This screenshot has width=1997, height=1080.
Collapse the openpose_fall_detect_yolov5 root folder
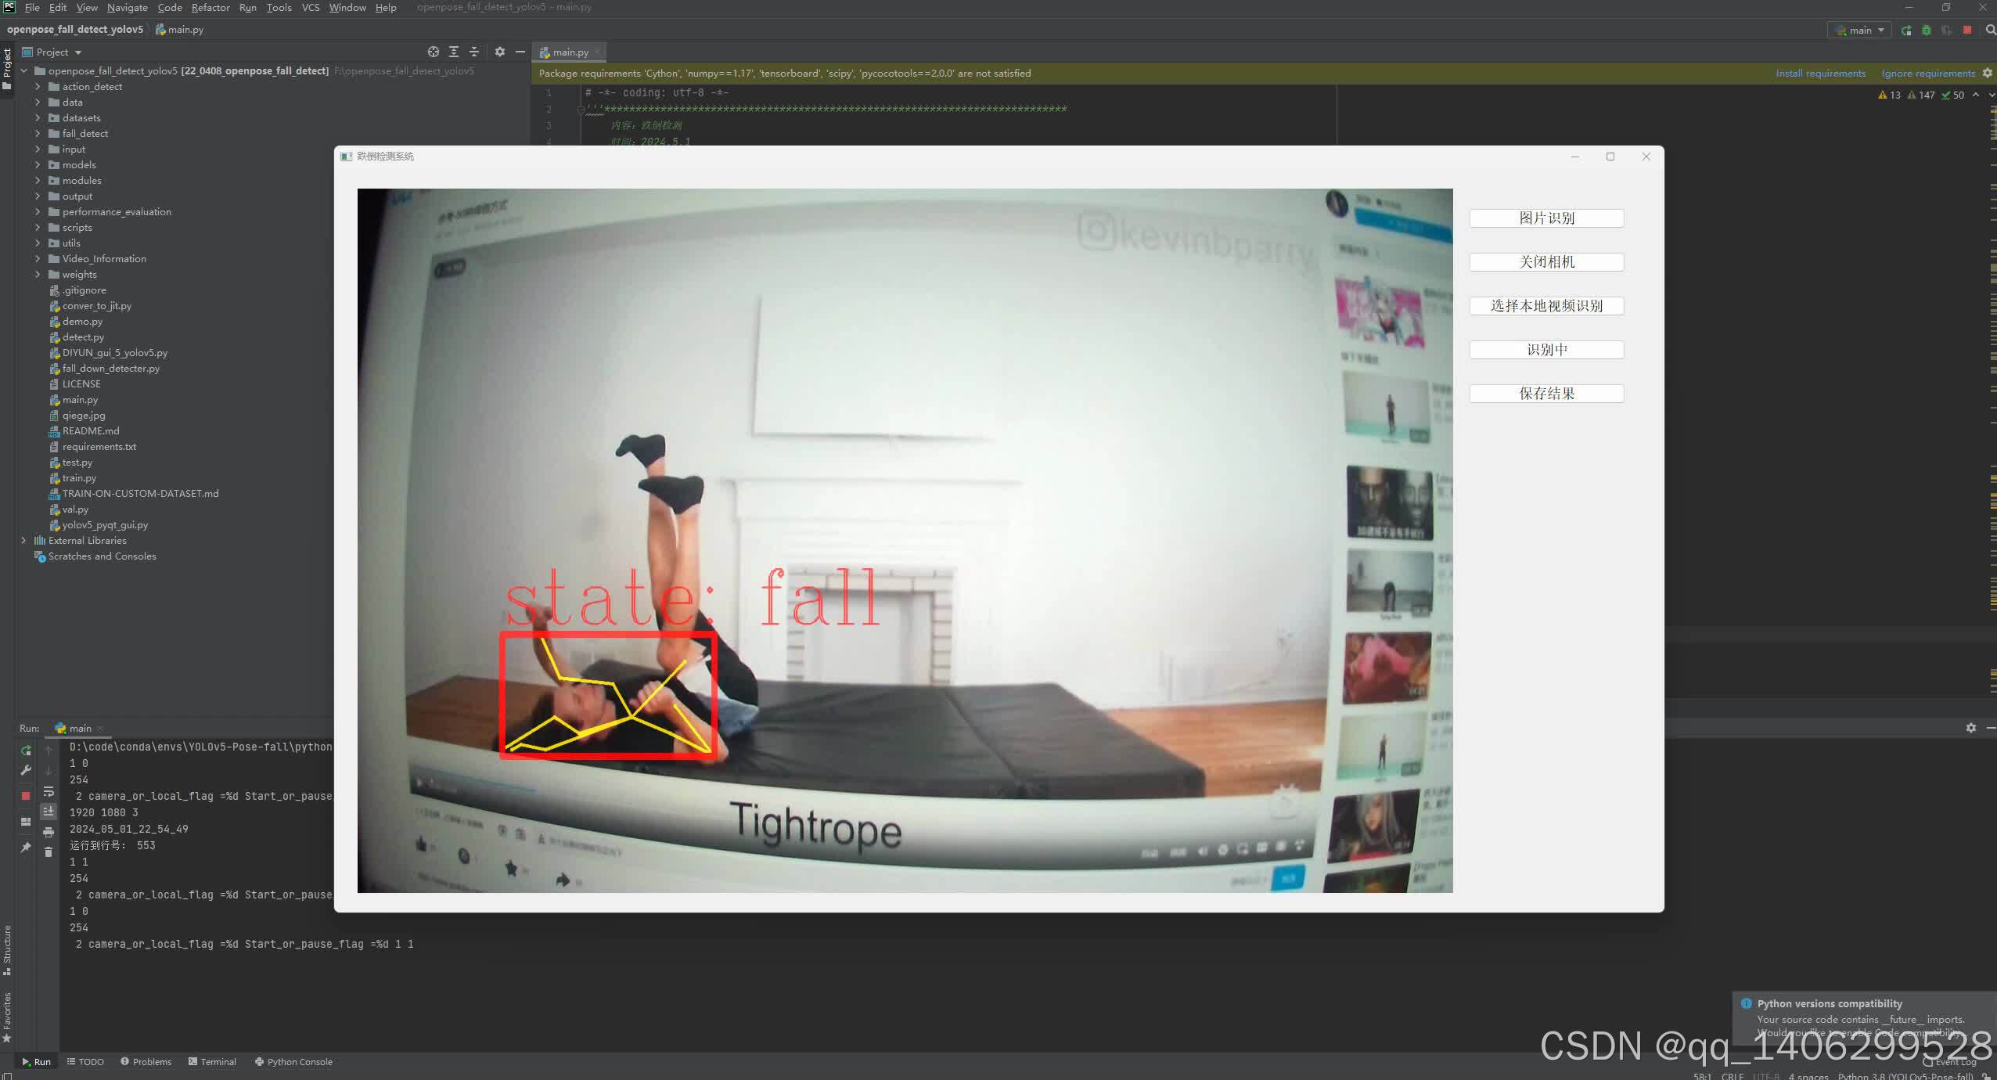23,71
